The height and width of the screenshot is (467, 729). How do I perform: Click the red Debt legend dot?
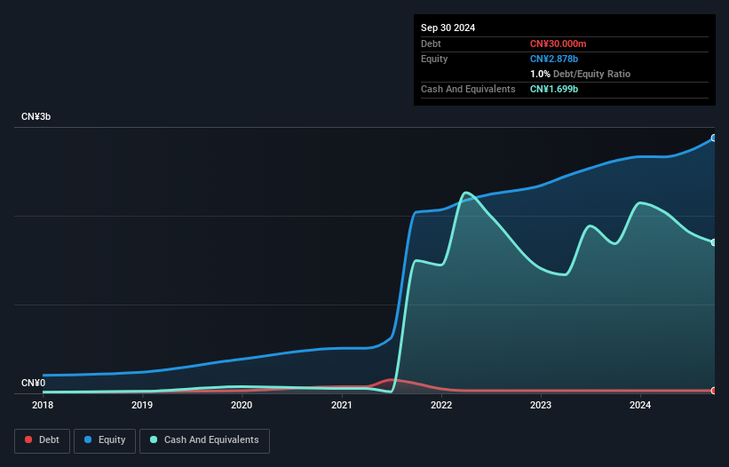pyautogui.click(x=28, y=439)
